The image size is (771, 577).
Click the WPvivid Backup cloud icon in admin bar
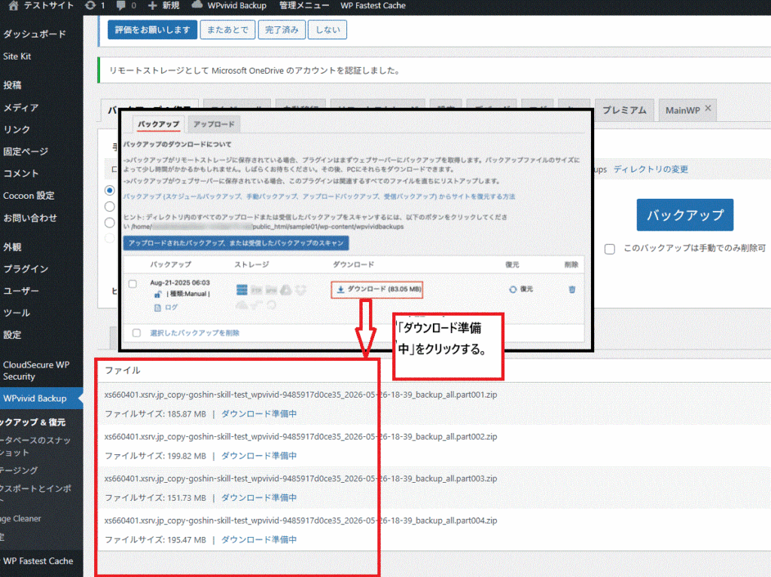click(x=197, y=5)
